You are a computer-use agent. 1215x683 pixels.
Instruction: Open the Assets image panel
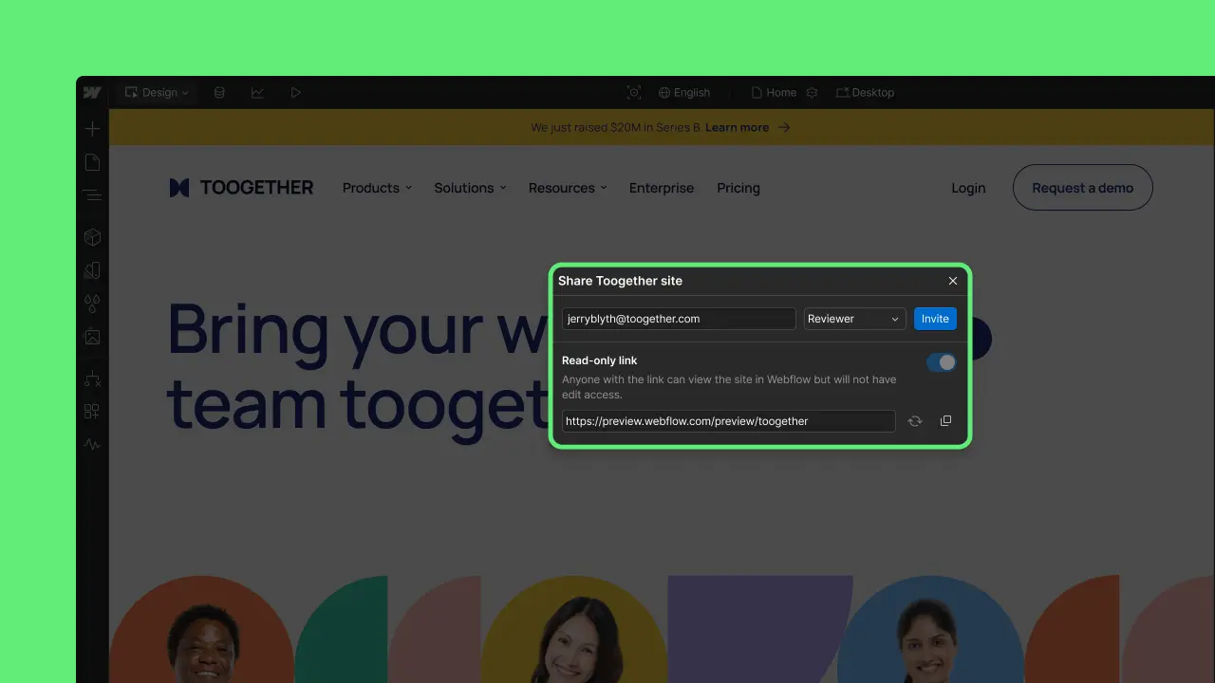92,337
